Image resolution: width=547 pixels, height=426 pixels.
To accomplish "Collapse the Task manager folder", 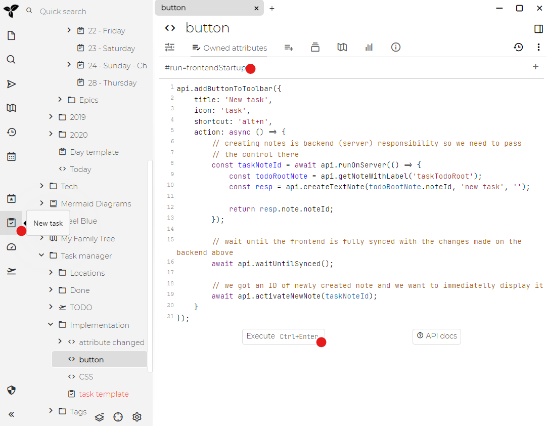I will (41, 255).
